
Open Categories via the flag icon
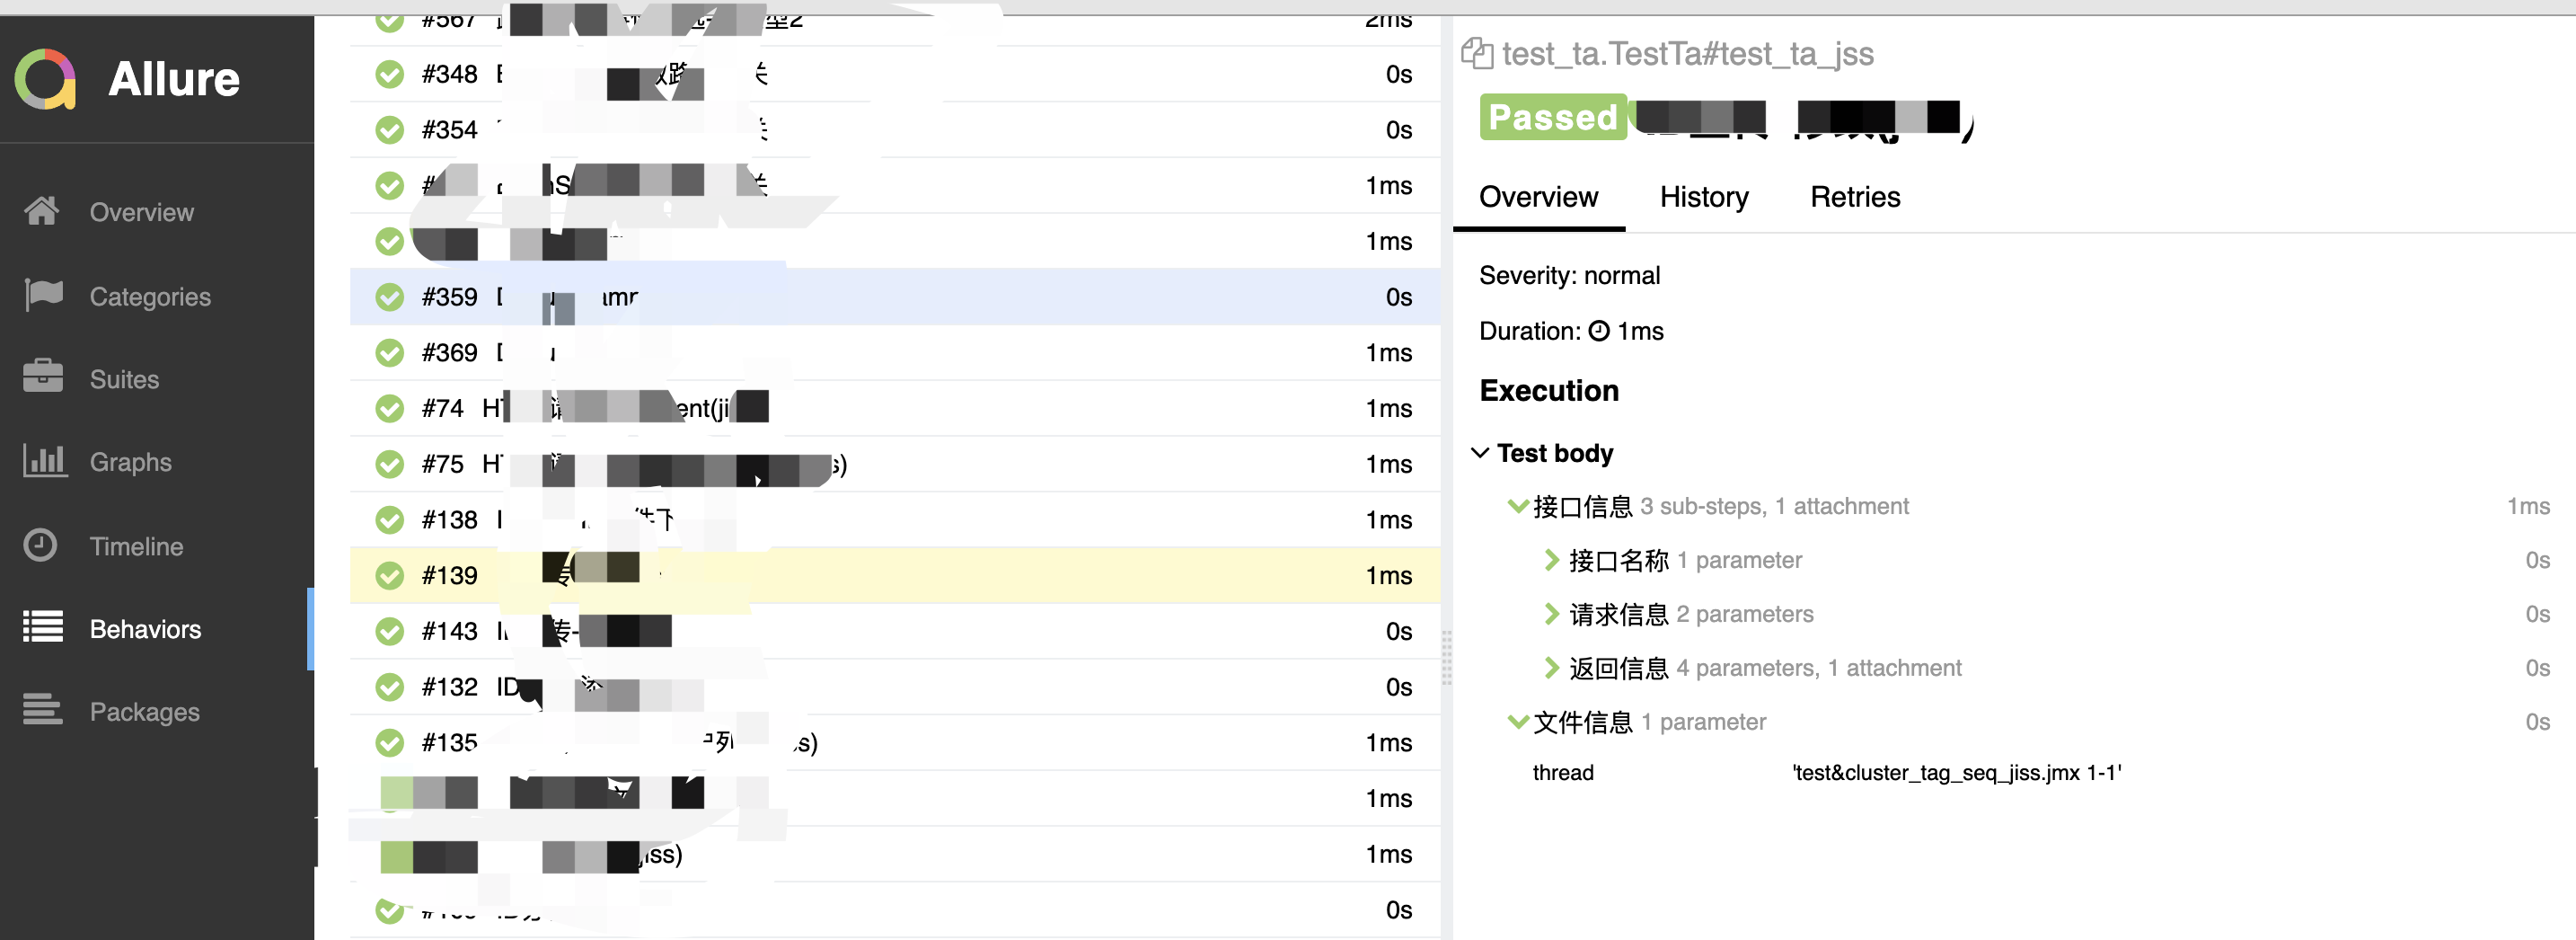pyautogui.click(x=43, y=295)
